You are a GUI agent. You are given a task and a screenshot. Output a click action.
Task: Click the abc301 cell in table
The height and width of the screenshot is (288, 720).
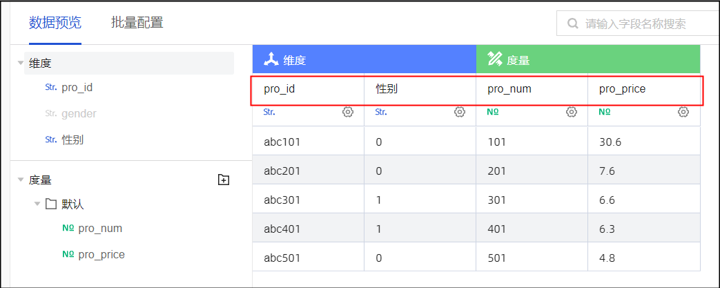pos(282,200)
